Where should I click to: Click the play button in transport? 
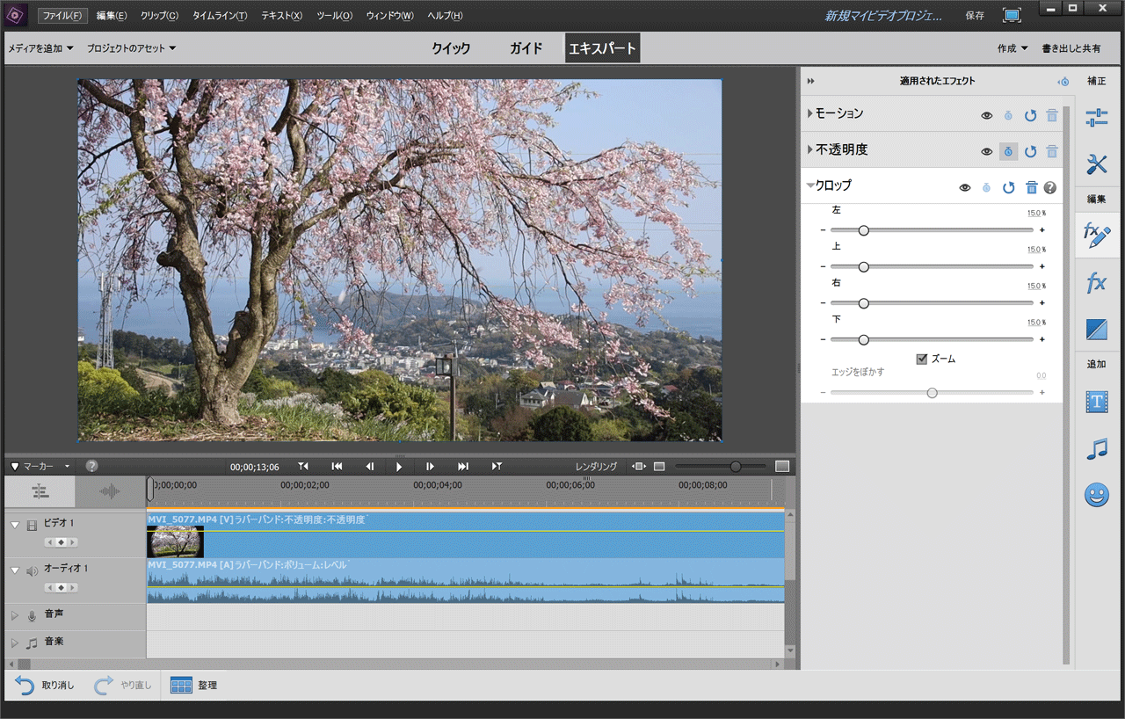tap(399, 466)
